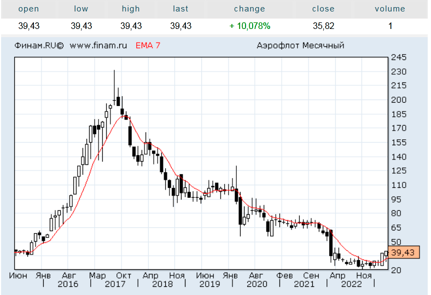Select the 2020 year label on time axis
Screen dimensions: 431x295
pyautogui.click(x=257, y=284)
